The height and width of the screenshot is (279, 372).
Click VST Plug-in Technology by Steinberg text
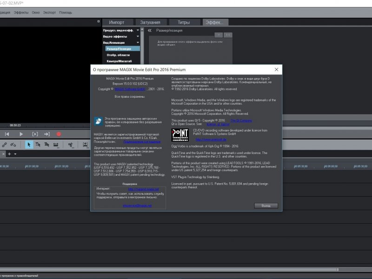click(195, 177)
